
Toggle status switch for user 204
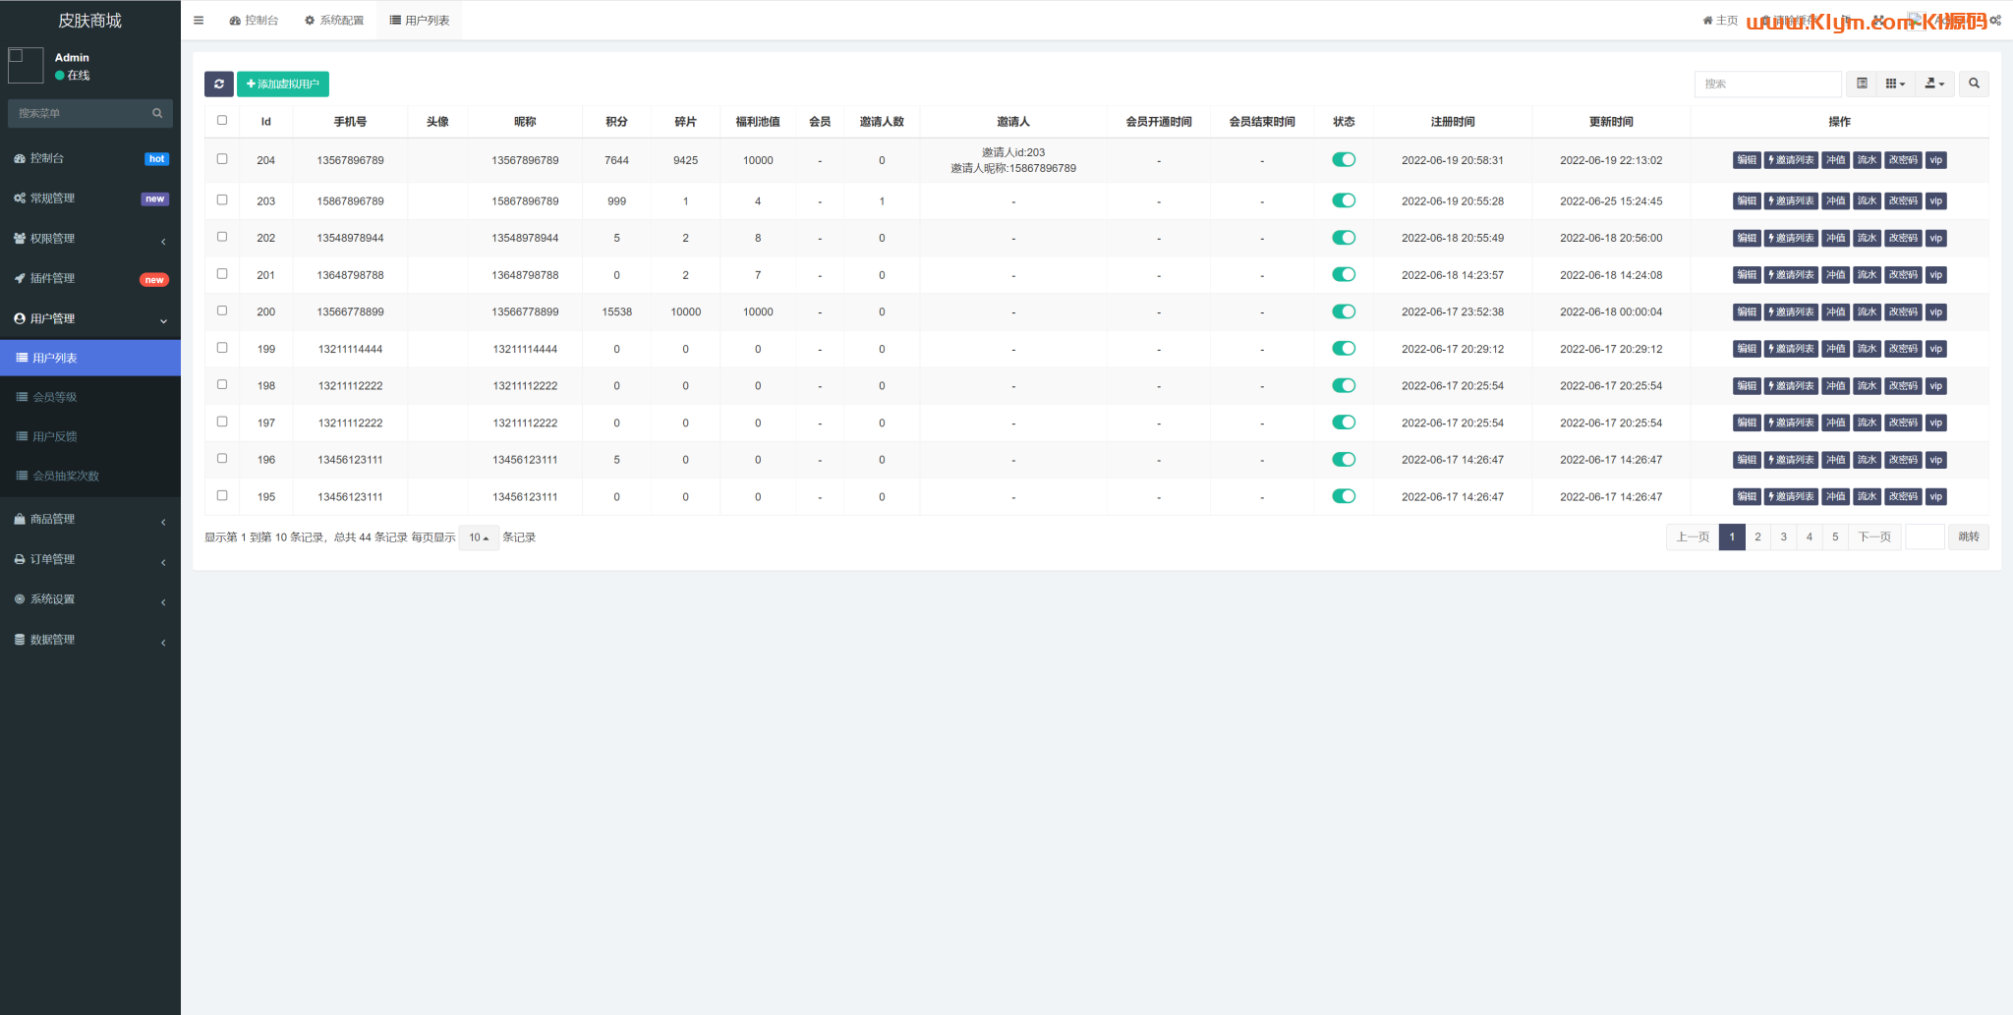coord(1344,160)
